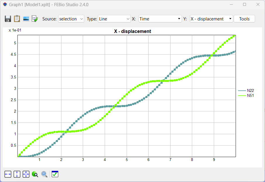Image resolution: width=265 pixels, height=182 pixels.
Task: Open the Type Line dropdown
Action: coord(114,19)
